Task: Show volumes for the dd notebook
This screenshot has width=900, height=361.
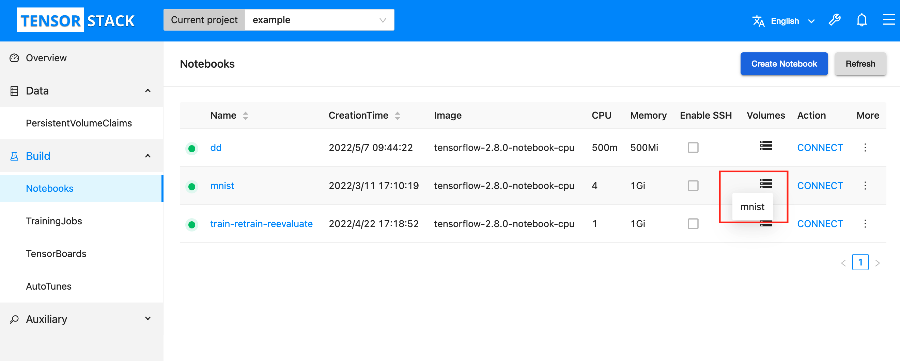Action: point(766,145)
